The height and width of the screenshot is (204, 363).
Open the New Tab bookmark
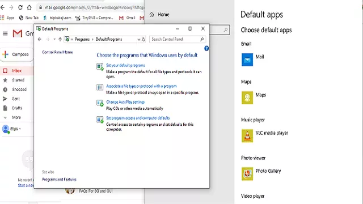pos(29,18)
